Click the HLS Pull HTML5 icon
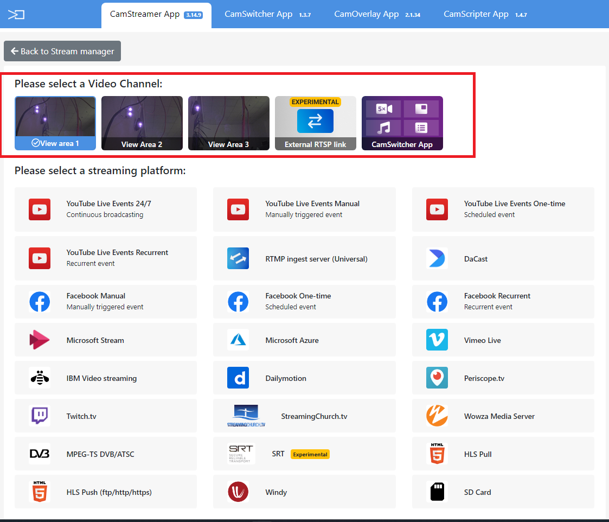 point(437,454)
